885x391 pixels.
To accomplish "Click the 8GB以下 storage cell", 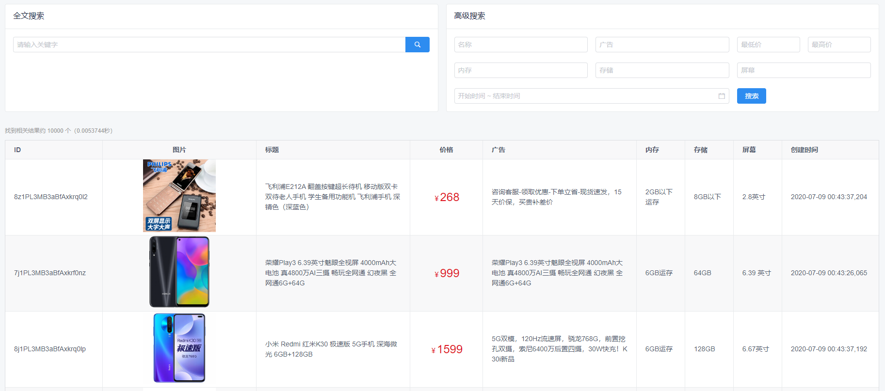I will click(708, 197).
